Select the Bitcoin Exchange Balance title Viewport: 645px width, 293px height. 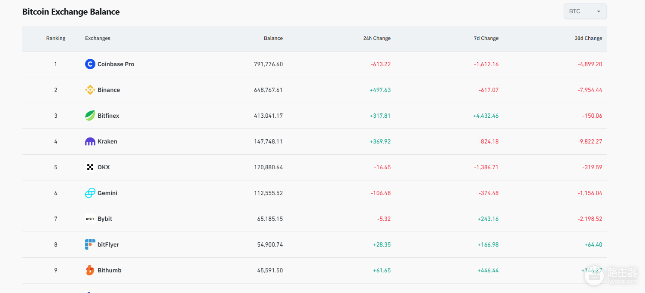coord(71,12)
